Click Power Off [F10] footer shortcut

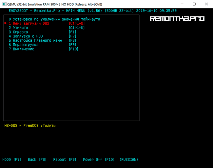pos(99,159)
